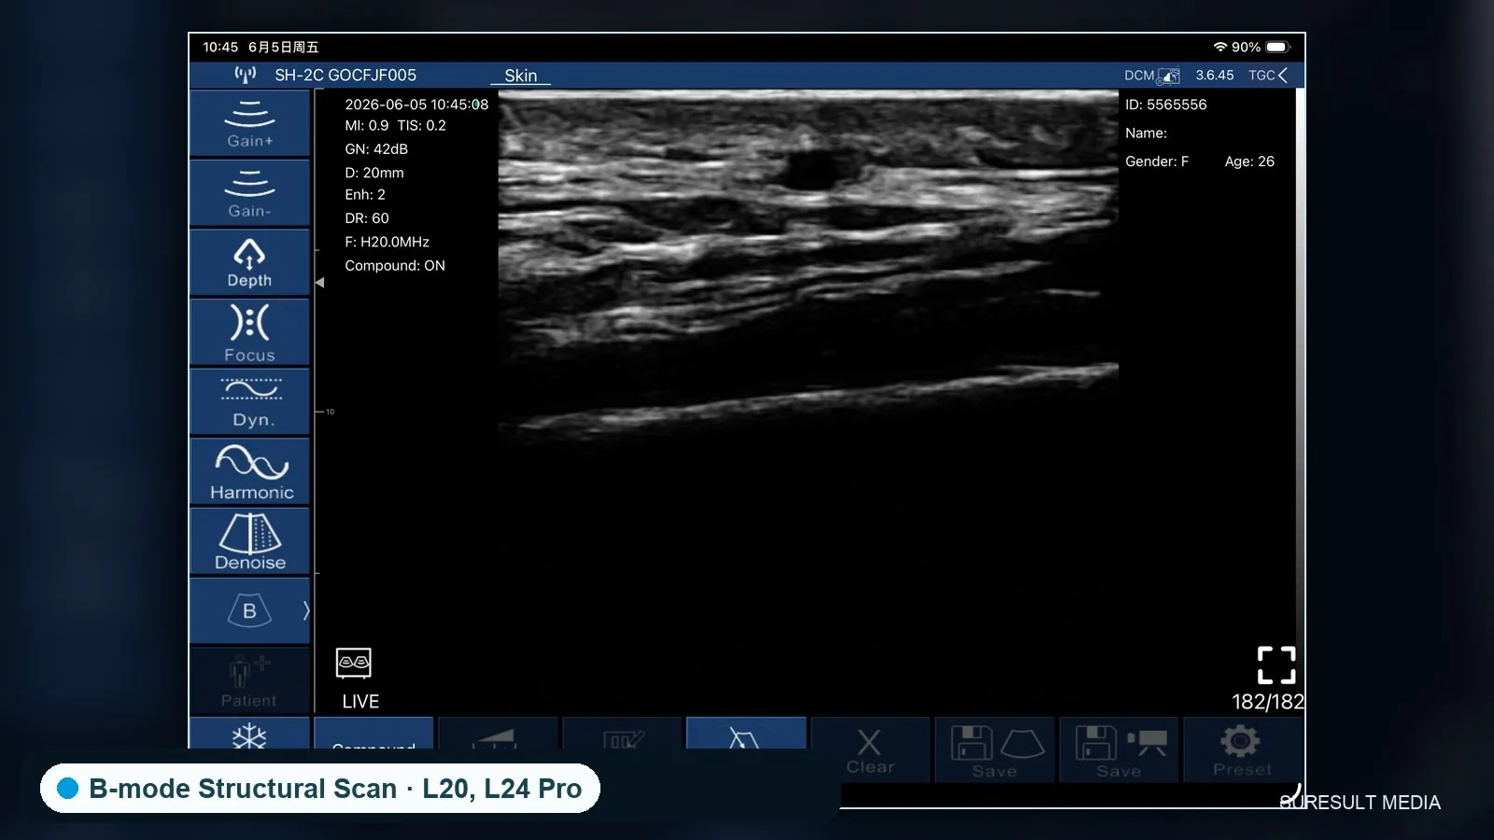Freeze the image with the snowflake button
1494x840 pixels.
point(249,735)
